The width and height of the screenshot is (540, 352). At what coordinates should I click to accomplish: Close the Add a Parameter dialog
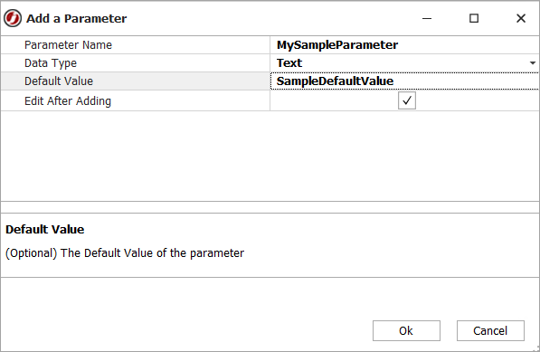coord(521,18)
